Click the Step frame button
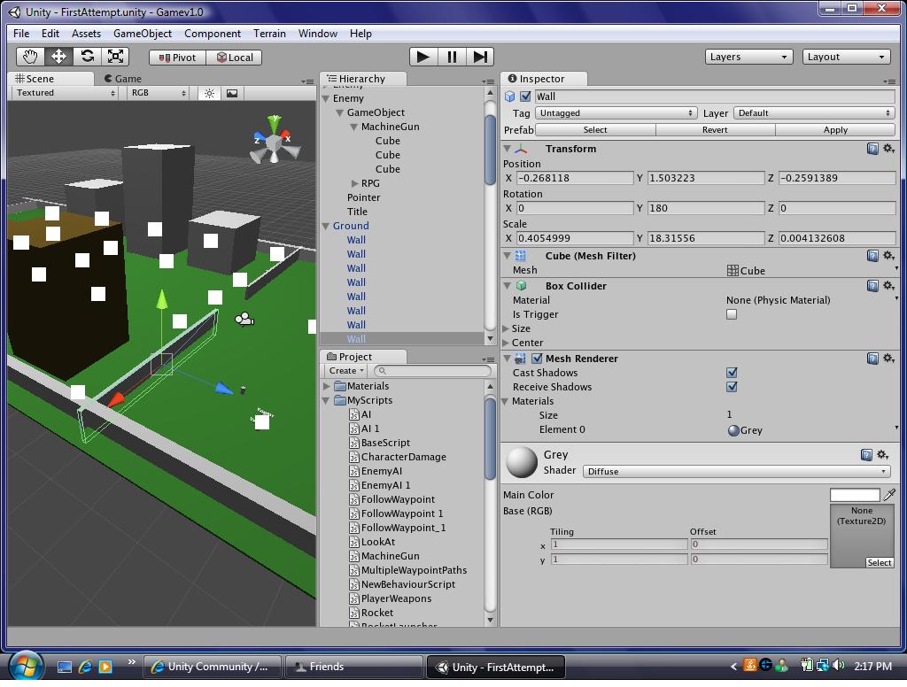This screenshot has height=687, width=907. click(480, 57)
